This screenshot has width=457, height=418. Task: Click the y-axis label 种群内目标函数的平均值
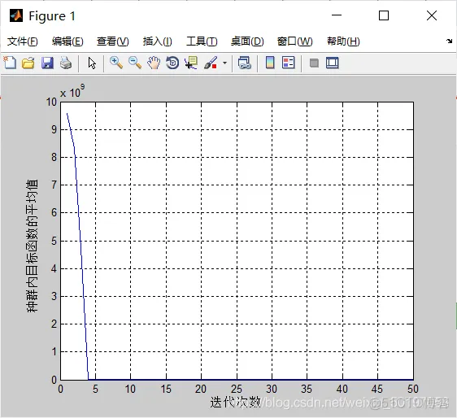tap(32, 246)
